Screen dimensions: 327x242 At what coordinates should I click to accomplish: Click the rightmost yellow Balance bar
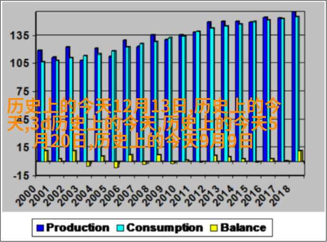300,156
